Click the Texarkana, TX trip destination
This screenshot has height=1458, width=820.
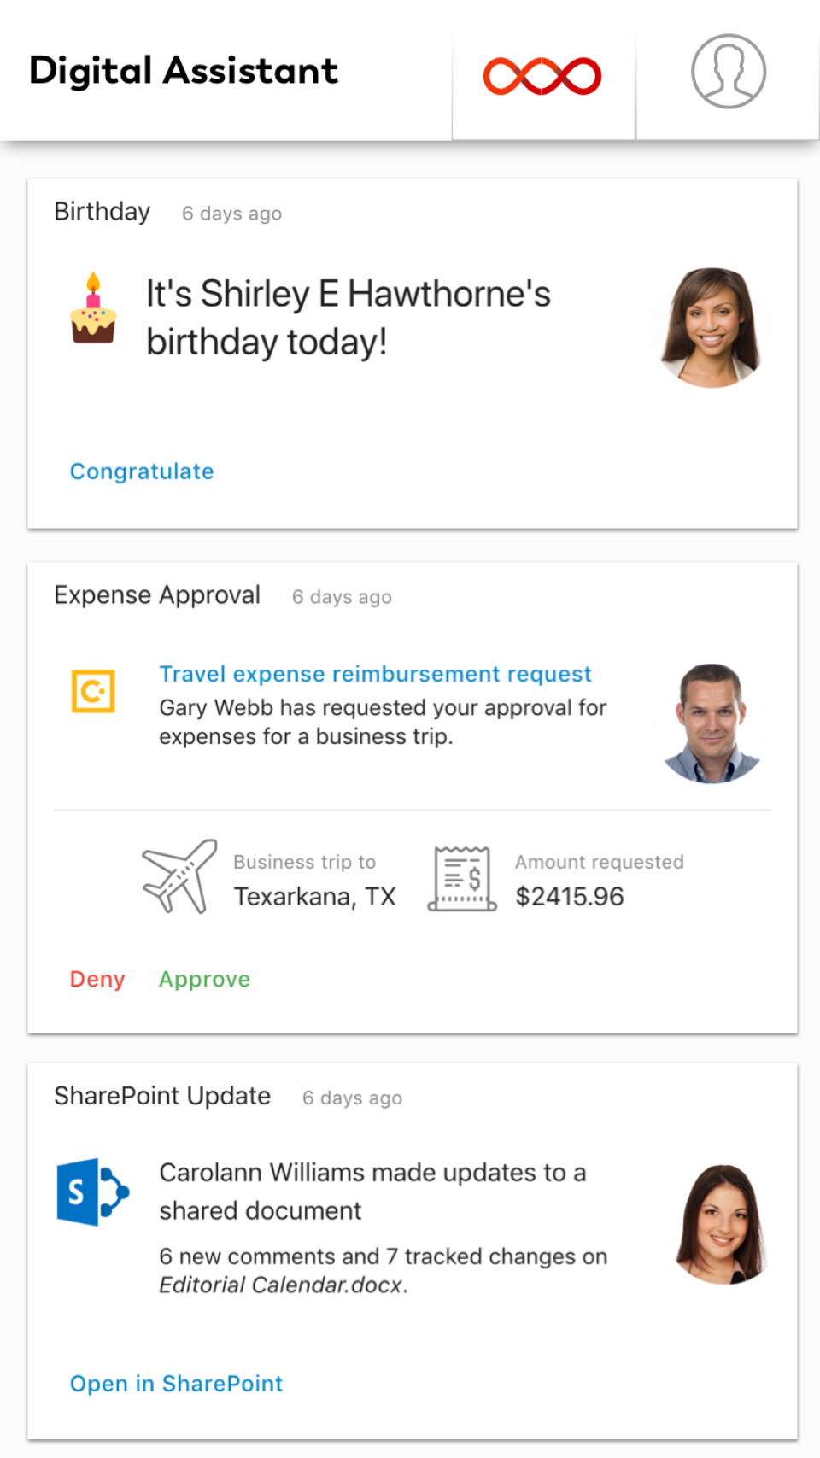pos(314,896)
